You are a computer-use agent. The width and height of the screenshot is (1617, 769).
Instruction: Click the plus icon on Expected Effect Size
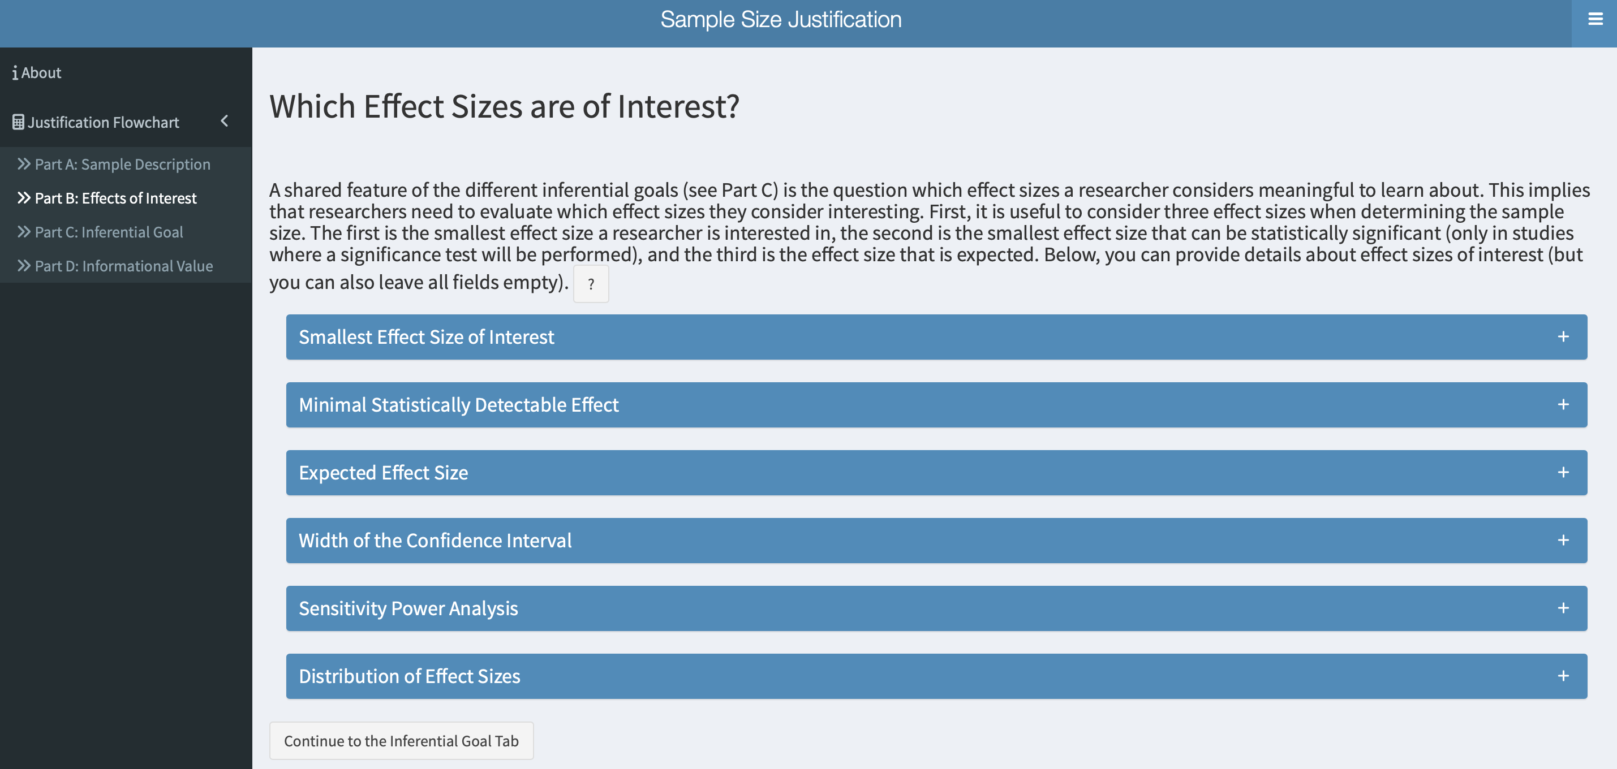coord(1563,472)
